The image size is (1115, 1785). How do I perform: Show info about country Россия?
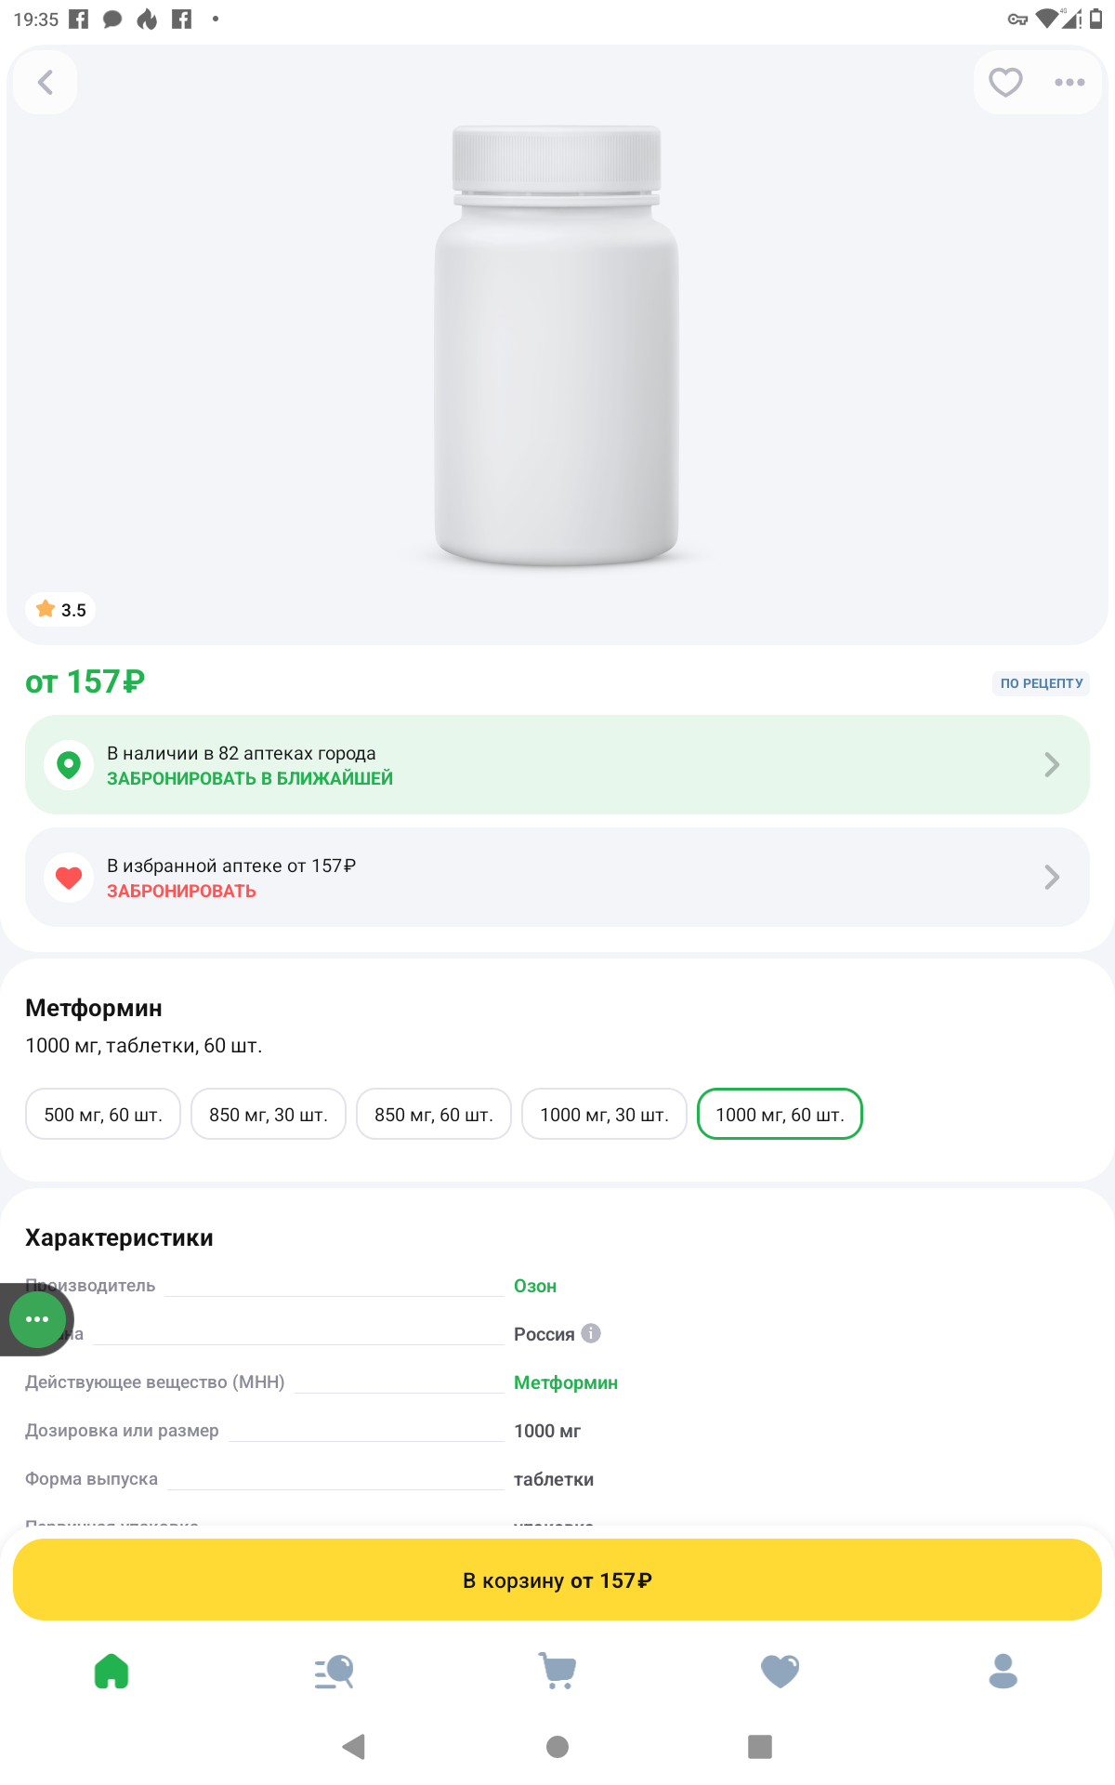click(x=591, y=1333)
